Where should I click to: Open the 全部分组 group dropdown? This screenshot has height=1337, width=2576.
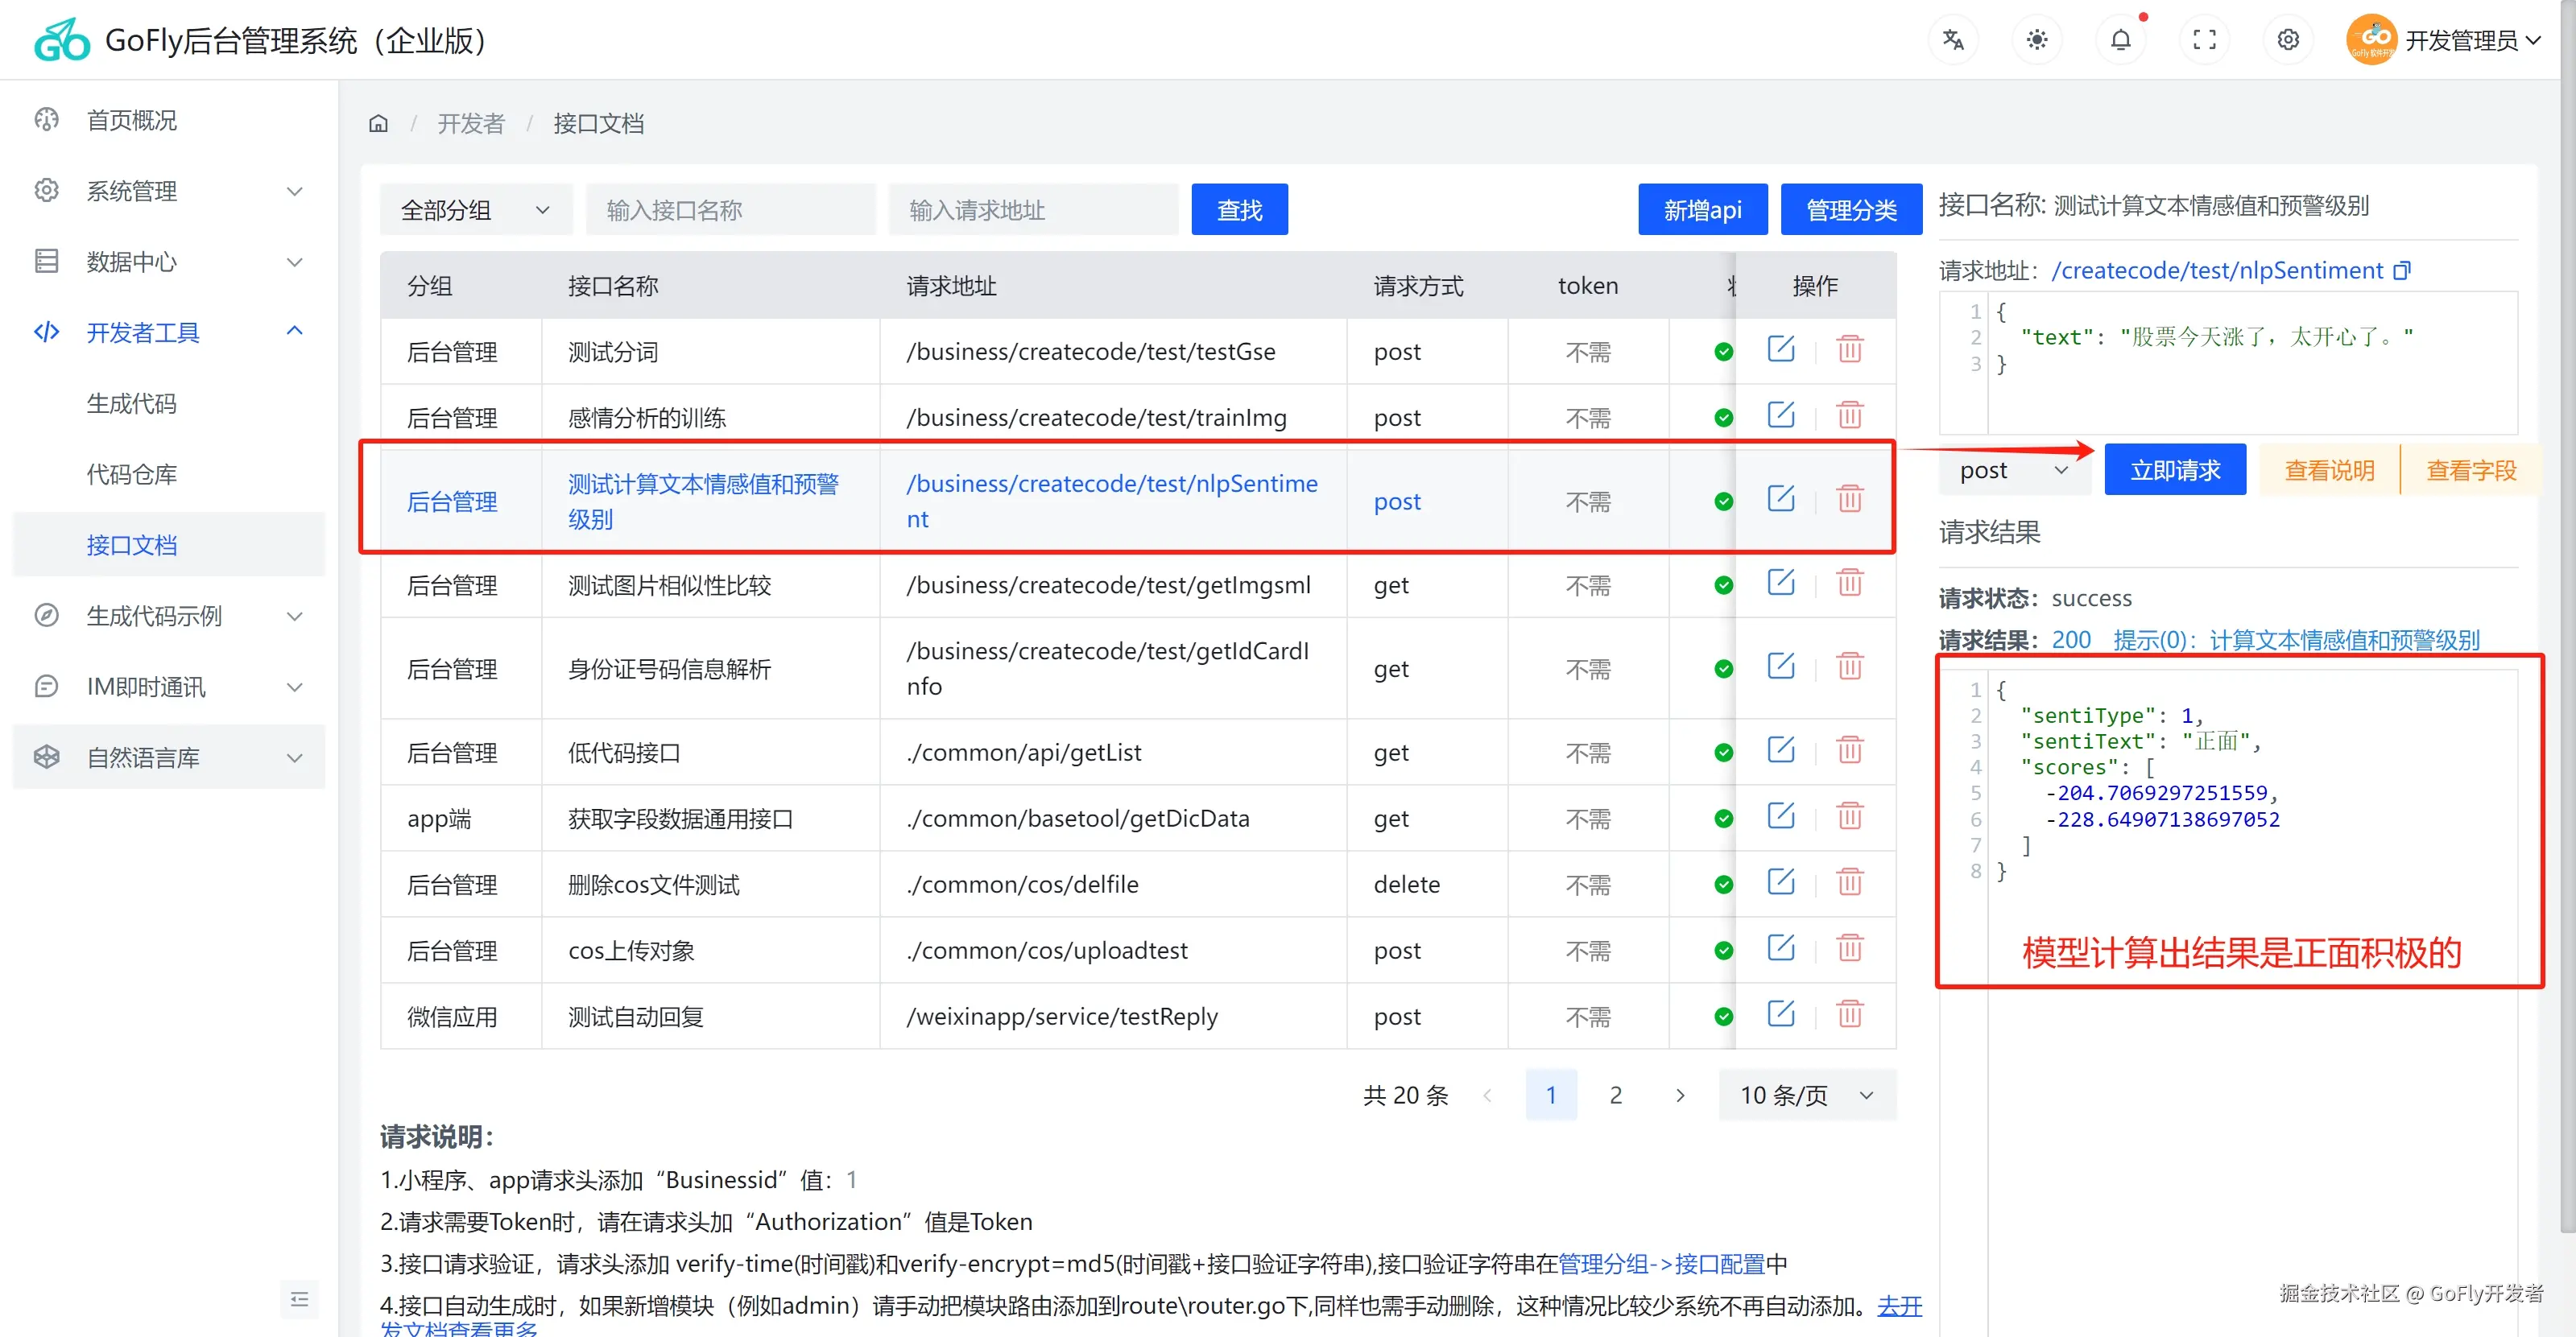(x=475, y=210)
